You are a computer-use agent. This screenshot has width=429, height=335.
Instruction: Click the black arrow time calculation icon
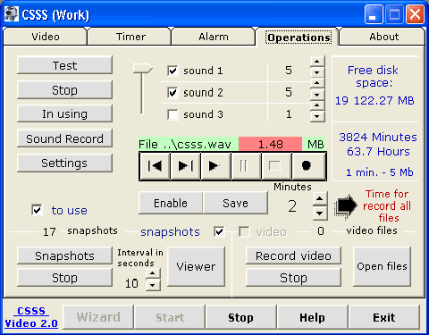pos(346,206)
